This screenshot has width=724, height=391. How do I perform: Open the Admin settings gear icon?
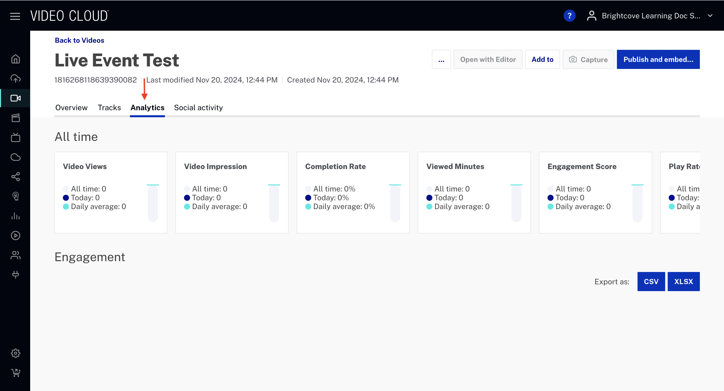coord(15,353)
